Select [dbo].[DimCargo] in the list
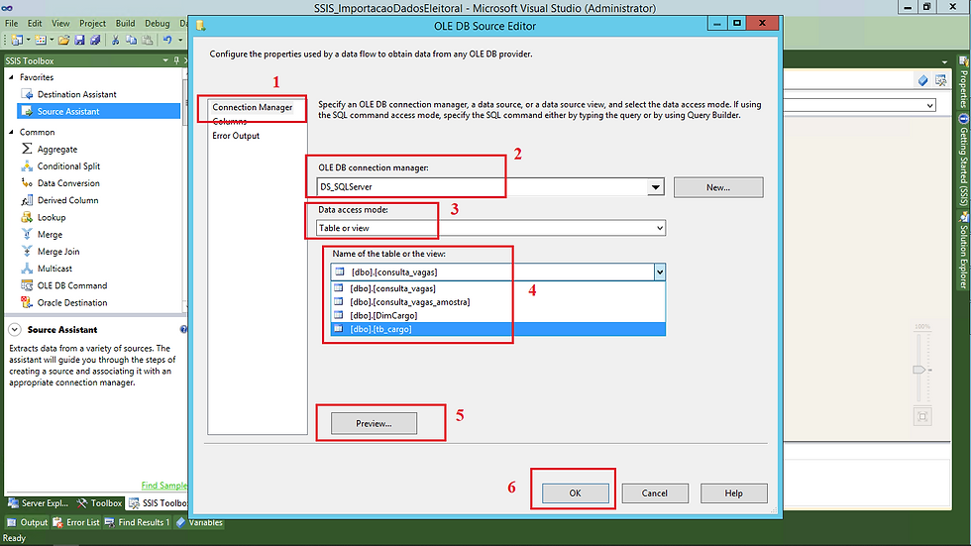The height and width of the screenshot is (546, 971). (x=498, y=316)
